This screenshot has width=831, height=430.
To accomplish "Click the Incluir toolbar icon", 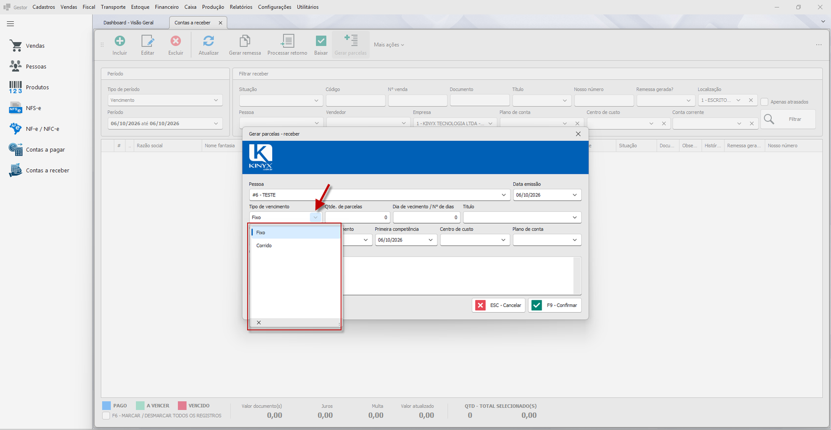I will click(119, 41).
